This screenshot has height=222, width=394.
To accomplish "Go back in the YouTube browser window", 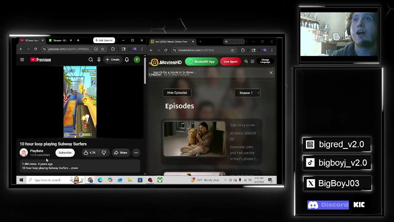I will pos(21,49).
